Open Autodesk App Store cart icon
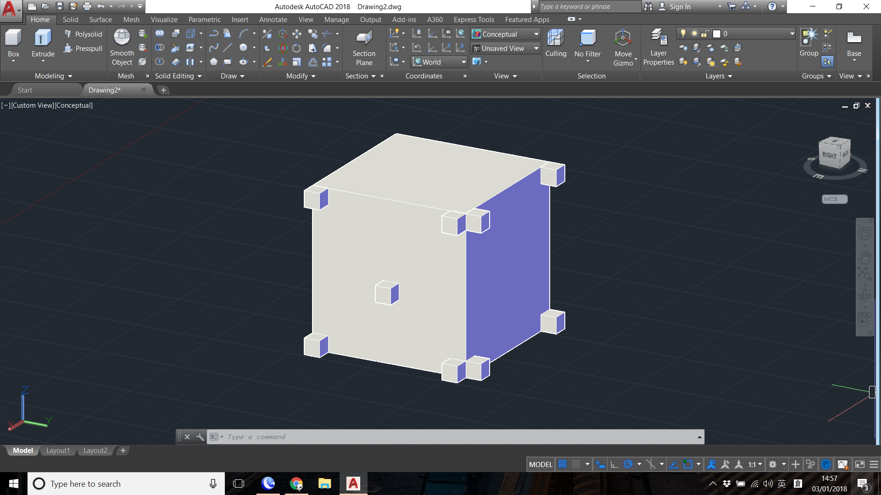881x495 pixels. point(732,6)
